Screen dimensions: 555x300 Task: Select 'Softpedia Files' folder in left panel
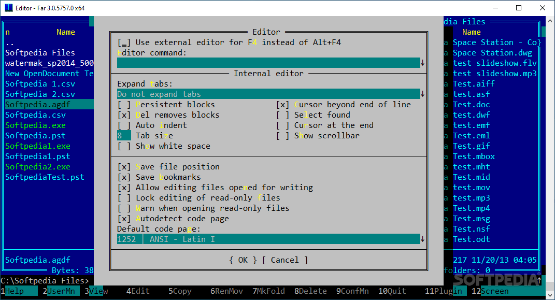click(40, 53)
